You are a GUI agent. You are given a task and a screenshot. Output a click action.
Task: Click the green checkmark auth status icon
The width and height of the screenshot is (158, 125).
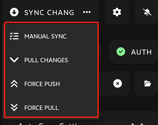[121, 52]
